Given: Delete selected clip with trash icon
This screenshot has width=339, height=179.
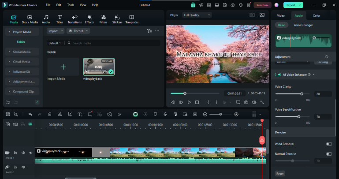Looking at the screenshot, I should [50, 114].
